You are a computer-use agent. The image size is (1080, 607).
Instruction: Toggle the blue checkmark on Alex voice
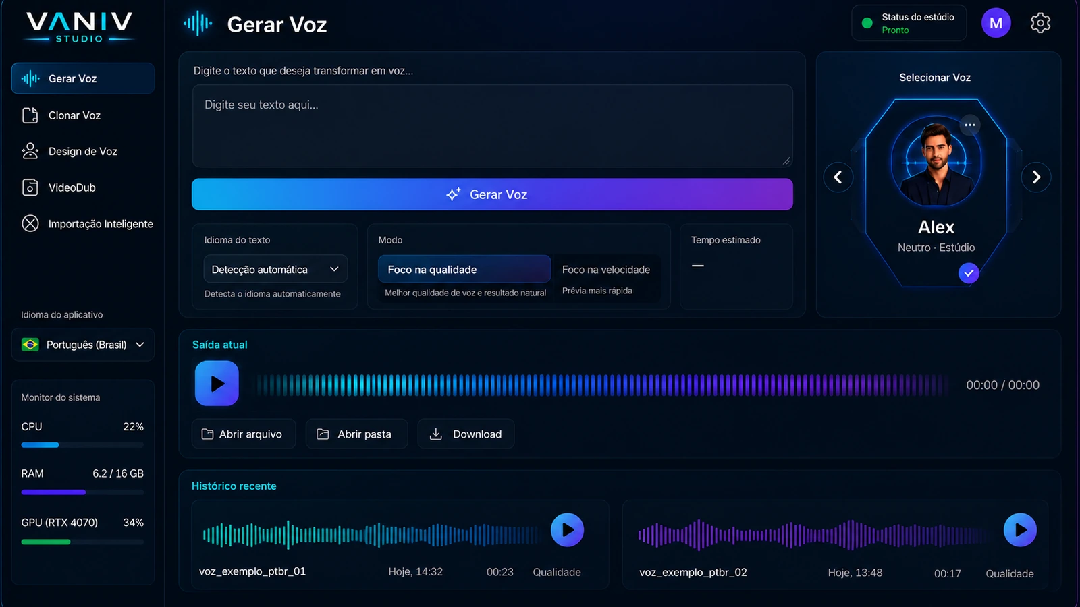click(969, 273)
